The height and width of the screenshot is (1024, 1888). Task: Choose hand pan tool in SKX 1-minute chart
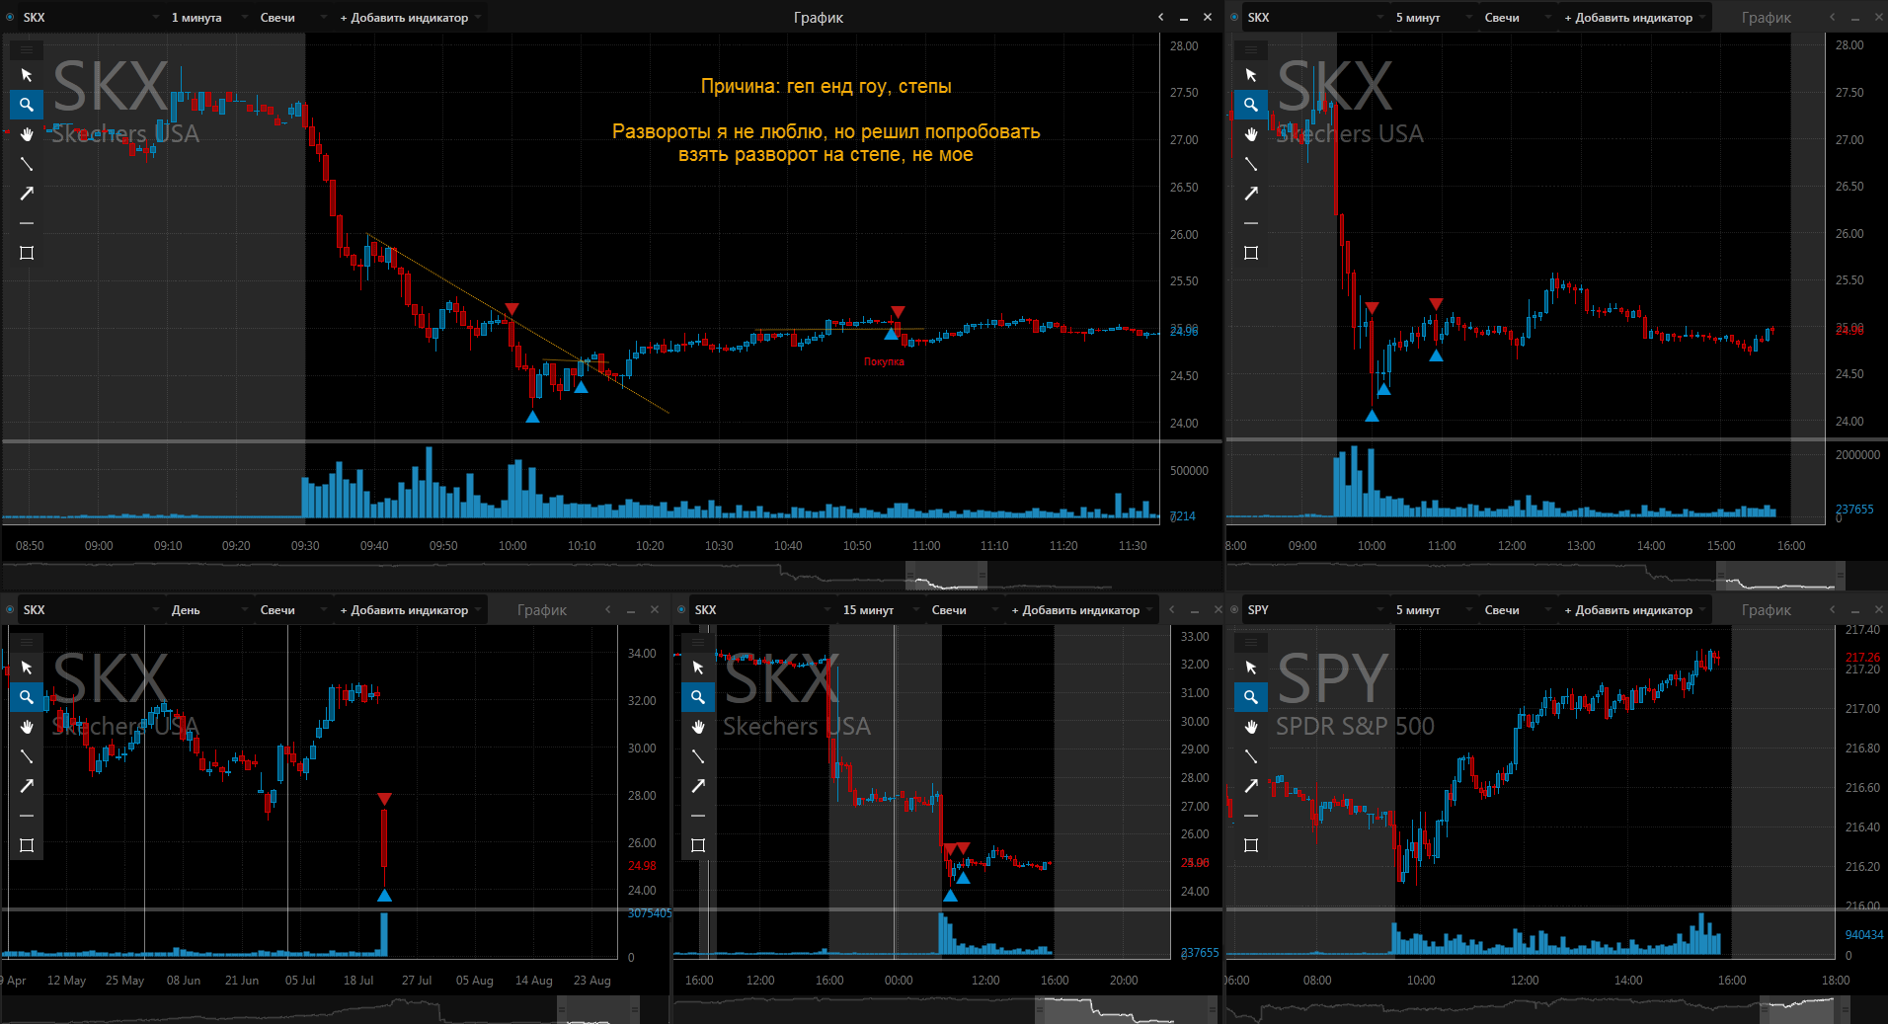(x=27, y=134)
